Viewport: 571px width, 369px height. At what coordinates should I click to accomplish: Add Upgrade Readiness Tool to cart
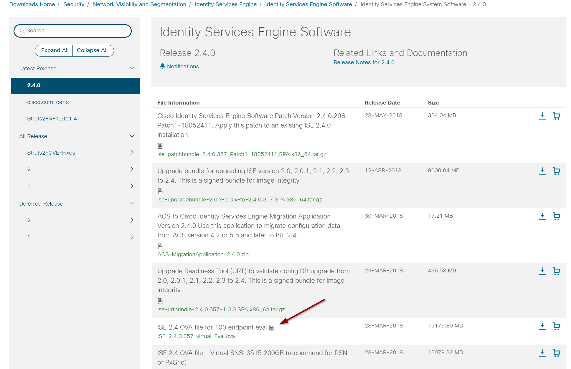point(556,271)
